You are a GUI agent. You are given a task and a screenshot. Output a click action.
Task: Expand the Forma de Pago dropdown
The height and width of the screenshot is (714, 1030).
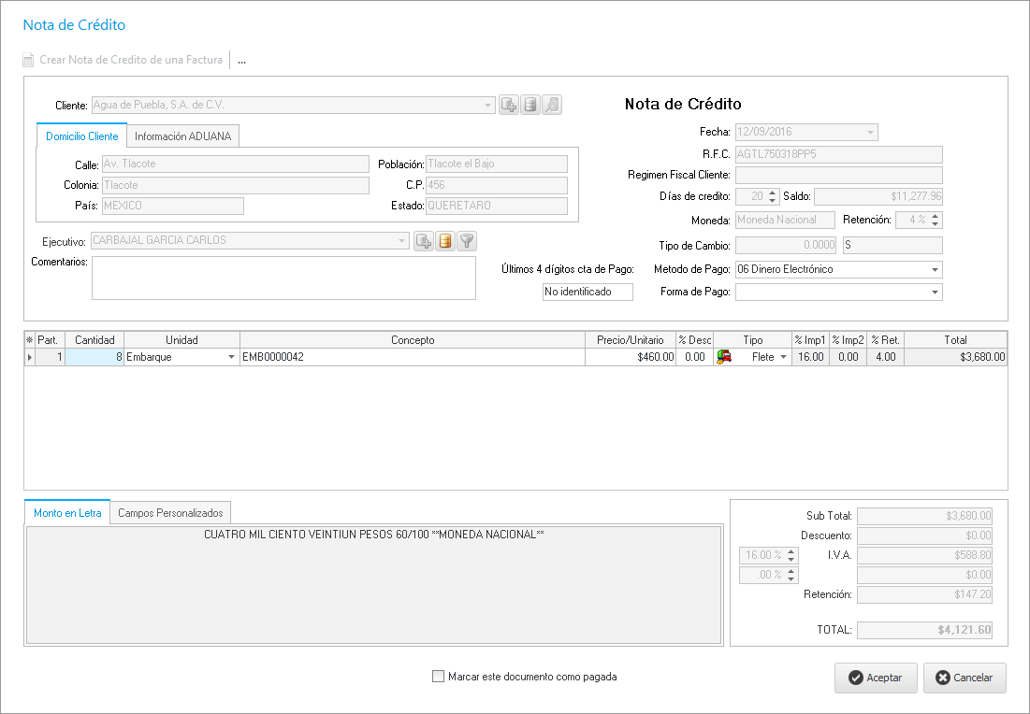coord(935,293)
